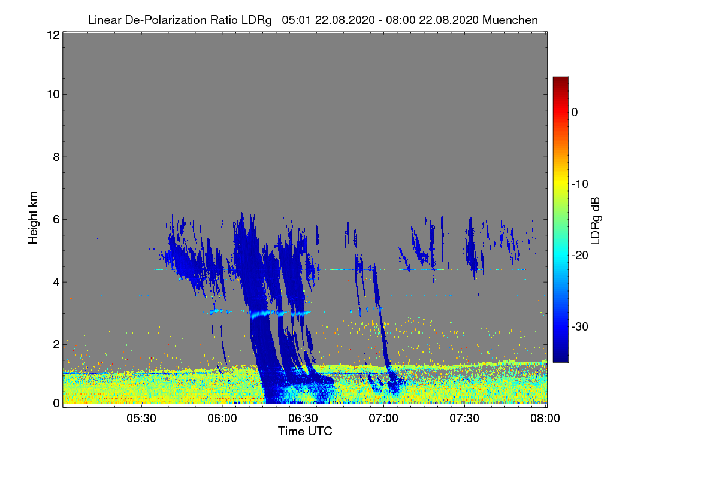
Task: Click the 'Height km' y-axis label
Action: click(x=33, y=217)
